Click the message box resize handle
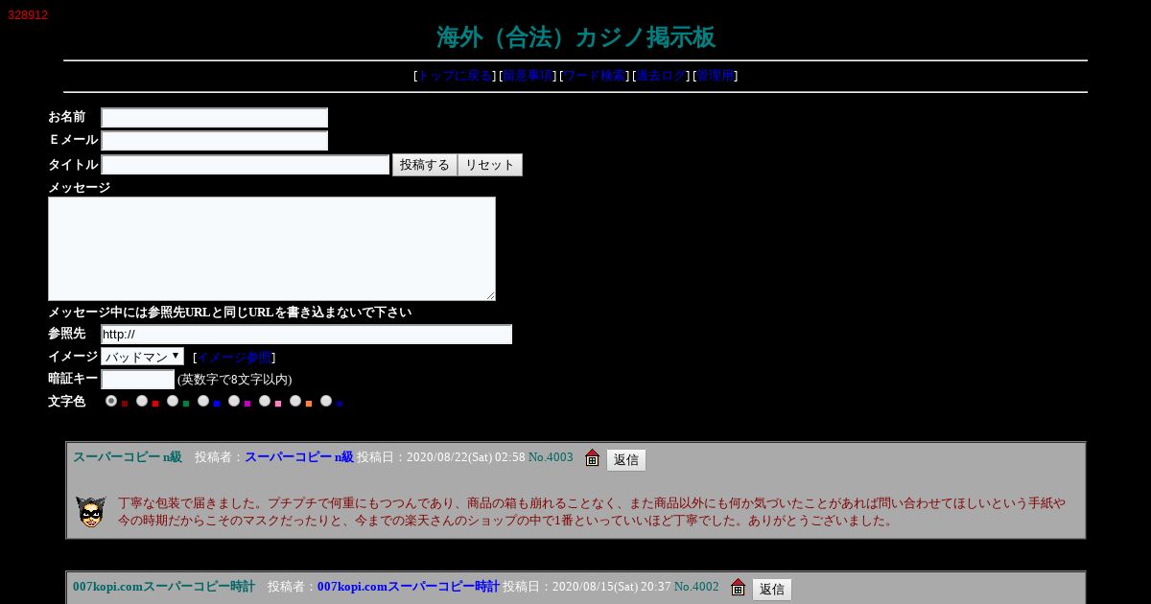 [490, 295]
